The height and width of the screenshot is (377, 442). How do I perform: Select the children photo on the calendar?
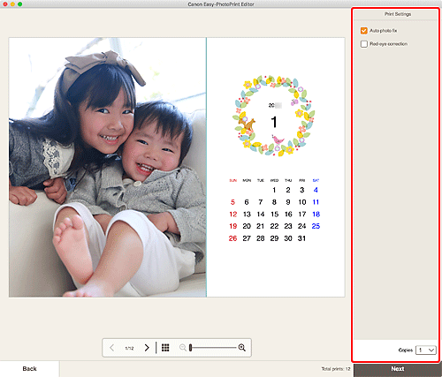[108, 167]
